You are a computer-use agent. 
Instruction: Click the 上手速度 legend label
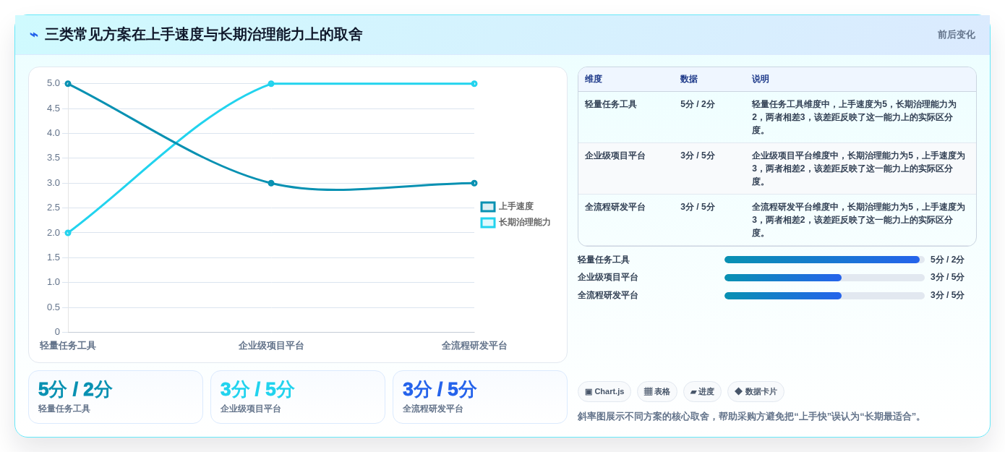pyautogui.click(x=516, y=207)
